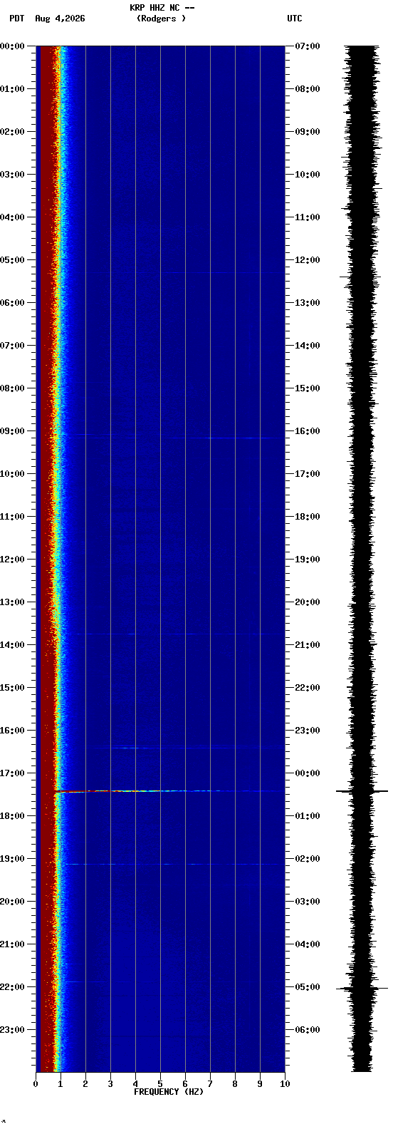Click the 'Aug 4,2026' date label

point(60,19)
